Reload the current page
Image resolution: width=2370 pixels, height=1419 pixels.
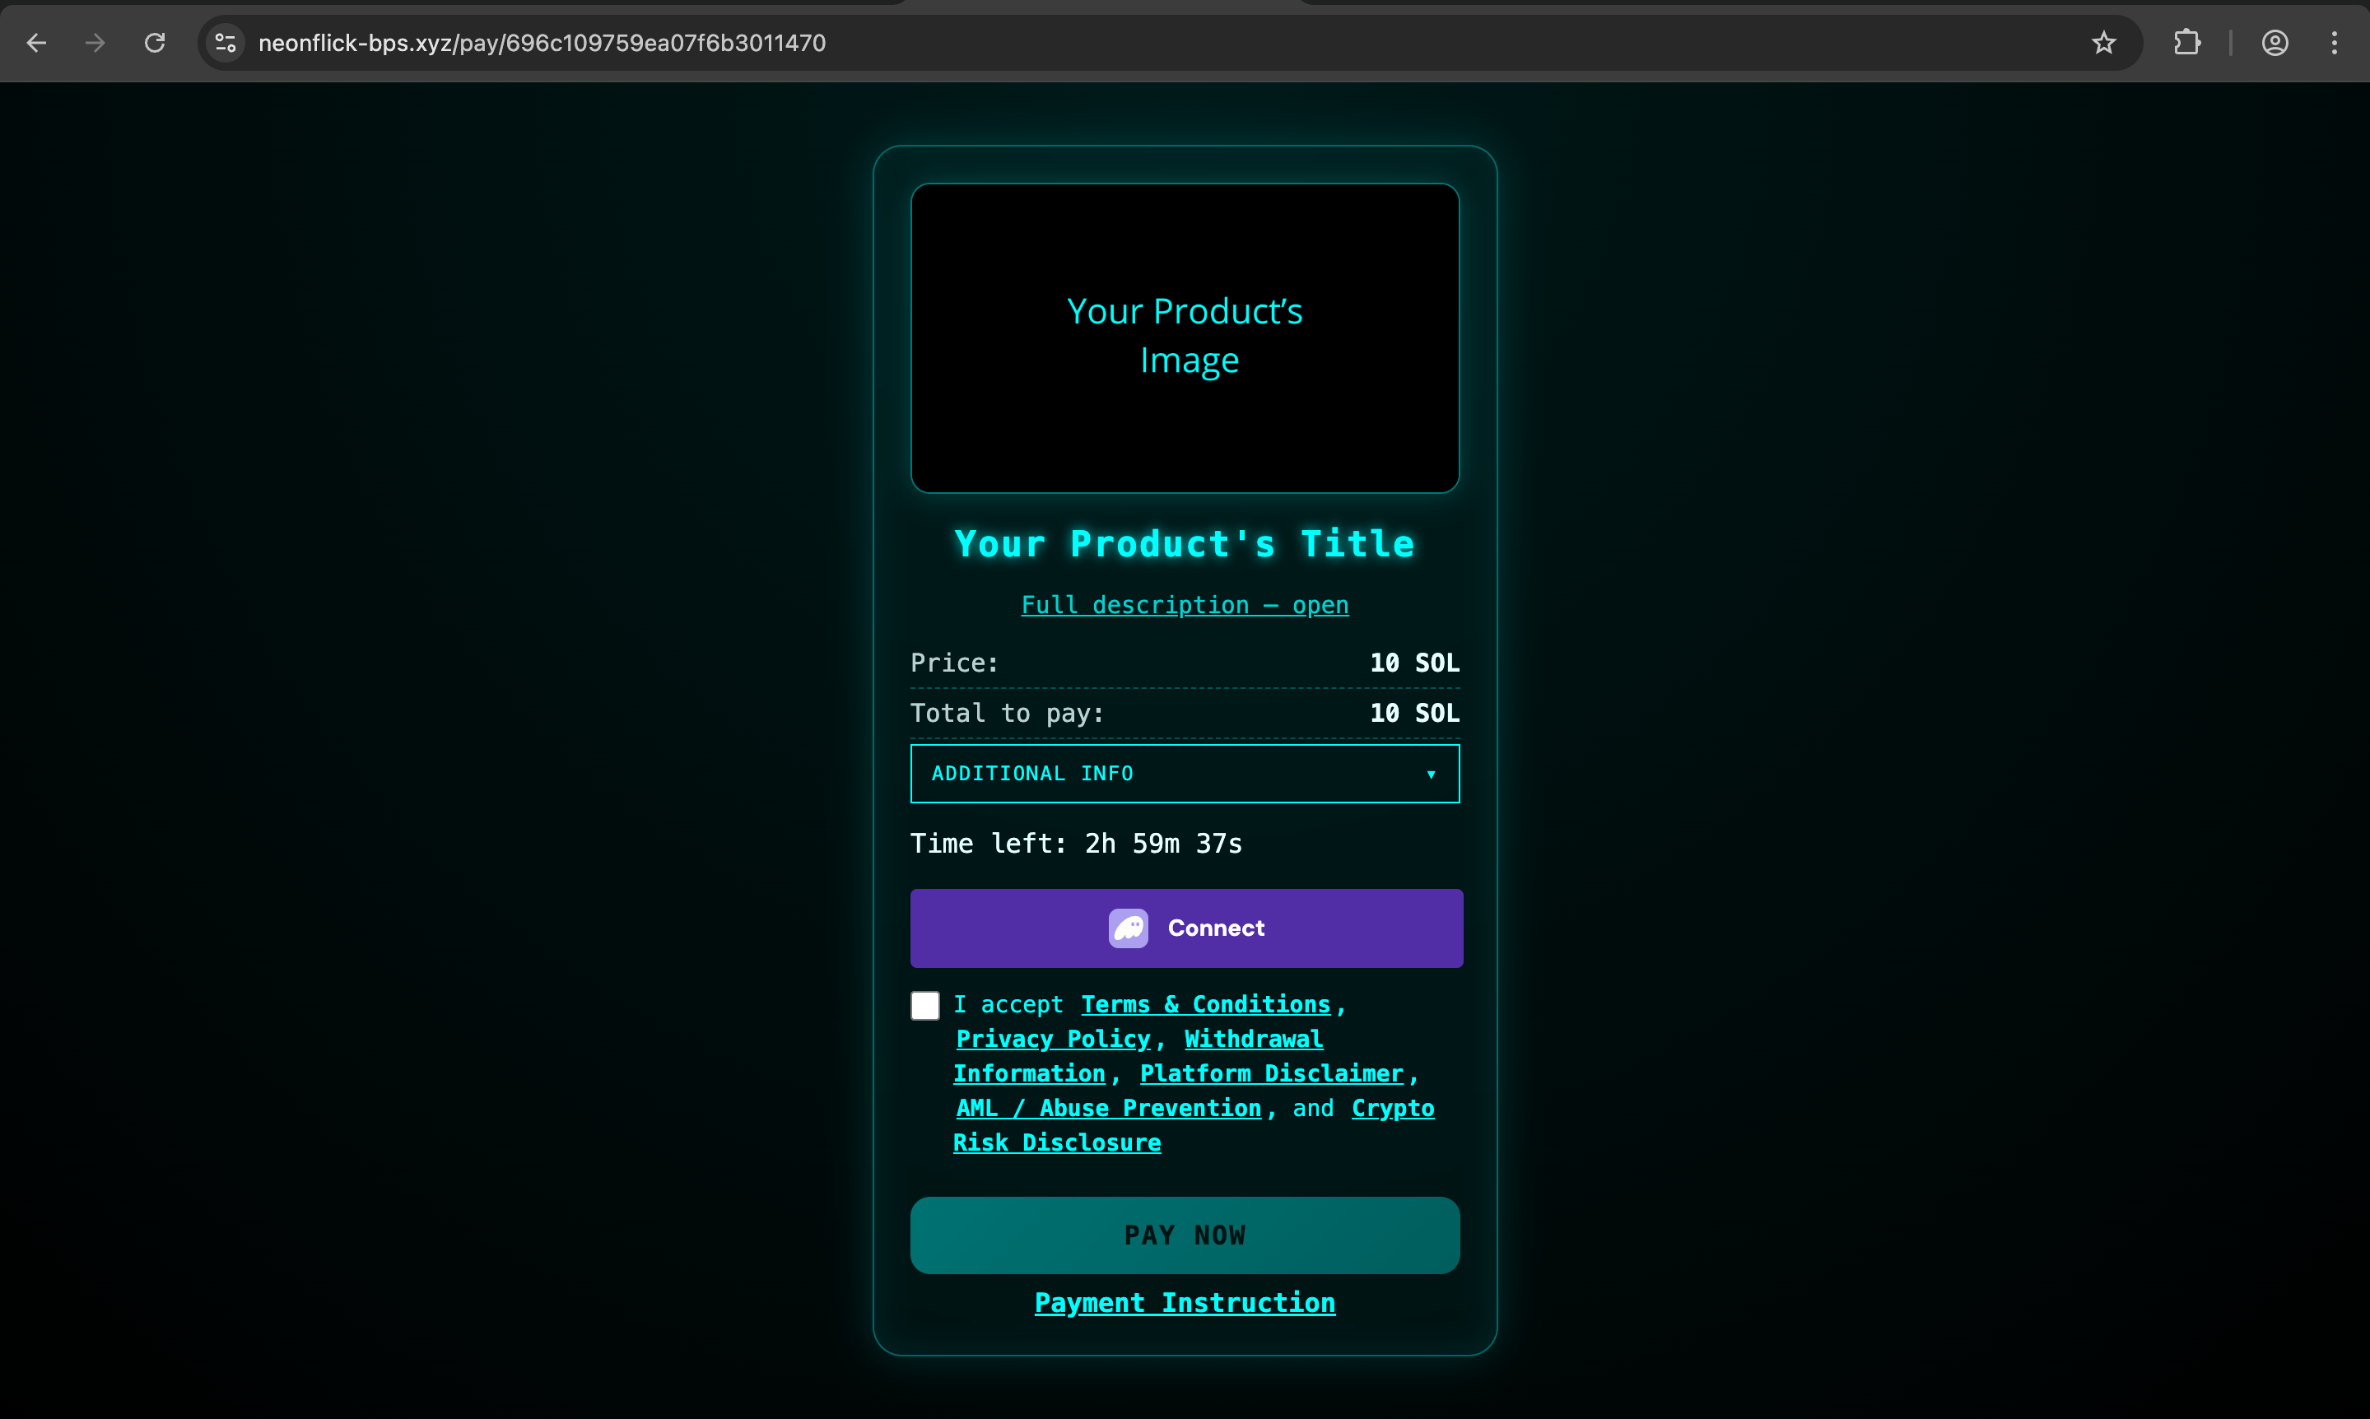(154, 43)
